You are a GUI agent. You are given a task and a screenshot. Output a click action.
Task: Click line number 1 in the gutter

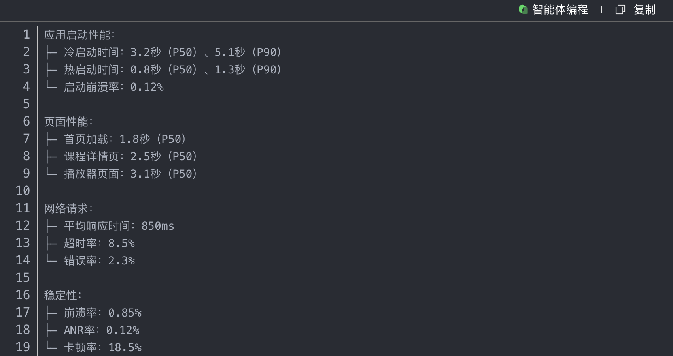click(x=26, y=35)
